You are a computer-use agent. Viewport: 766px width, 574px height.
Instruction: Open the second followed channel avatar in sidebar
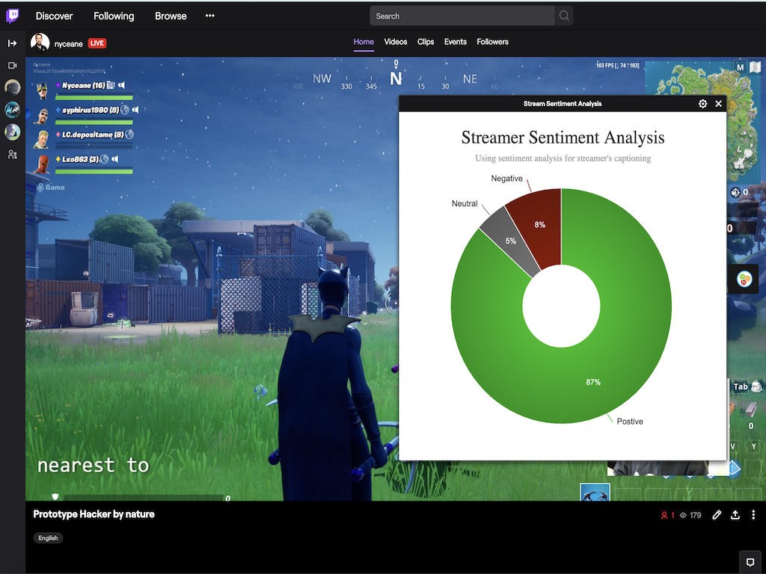12,110
